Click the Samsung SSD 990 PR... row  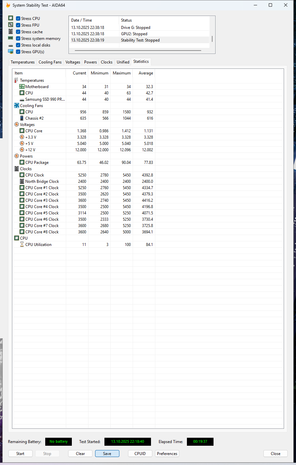point(45,99)
